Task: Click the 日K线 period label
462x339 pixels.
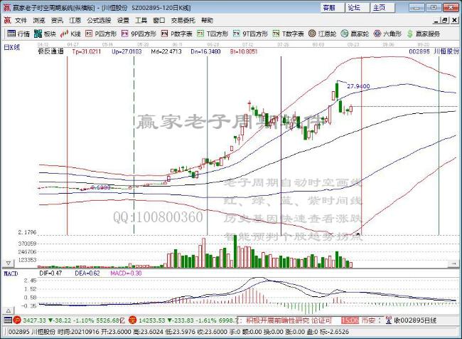Action: 11,46
